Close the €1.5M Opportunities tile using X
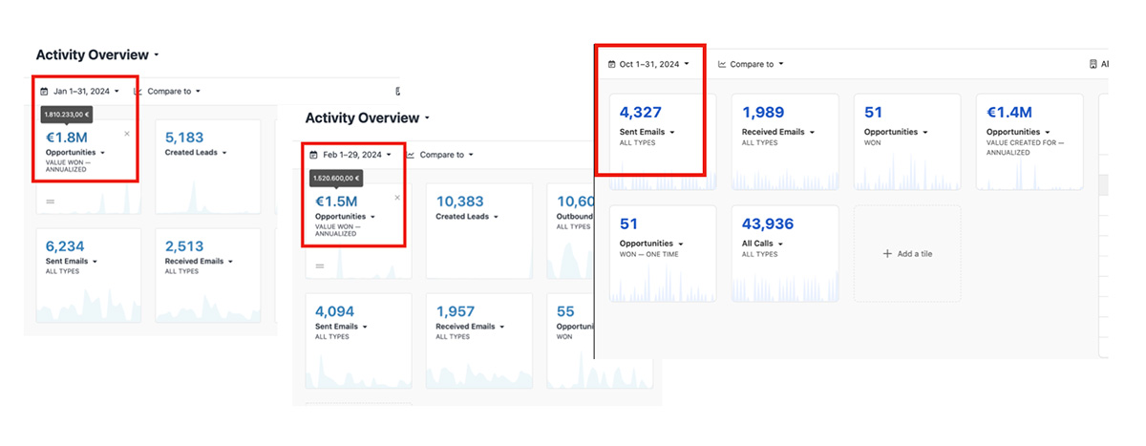The image size is (1146, 446). 397,198
